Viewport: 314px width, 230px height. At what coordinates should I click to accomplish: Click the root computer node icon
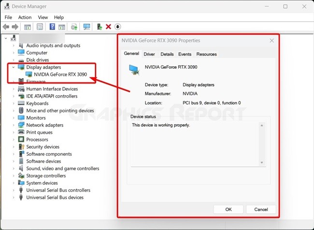14,38
